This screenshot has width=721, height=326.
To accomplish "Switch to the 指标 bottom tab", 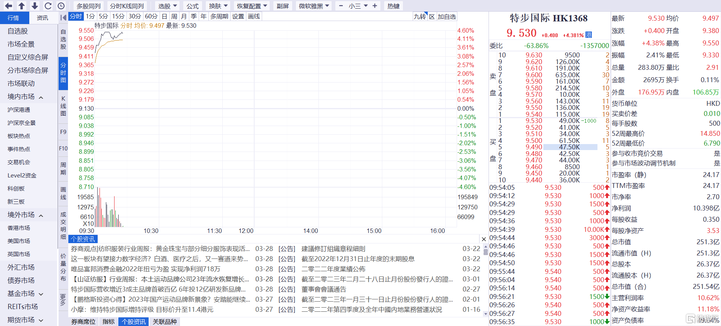I will [x=108, y=321].
